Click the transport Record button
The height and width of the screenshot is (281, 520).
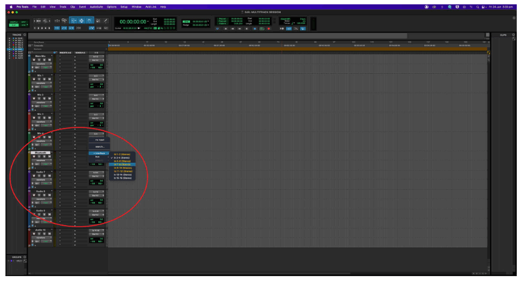[269, 29]
